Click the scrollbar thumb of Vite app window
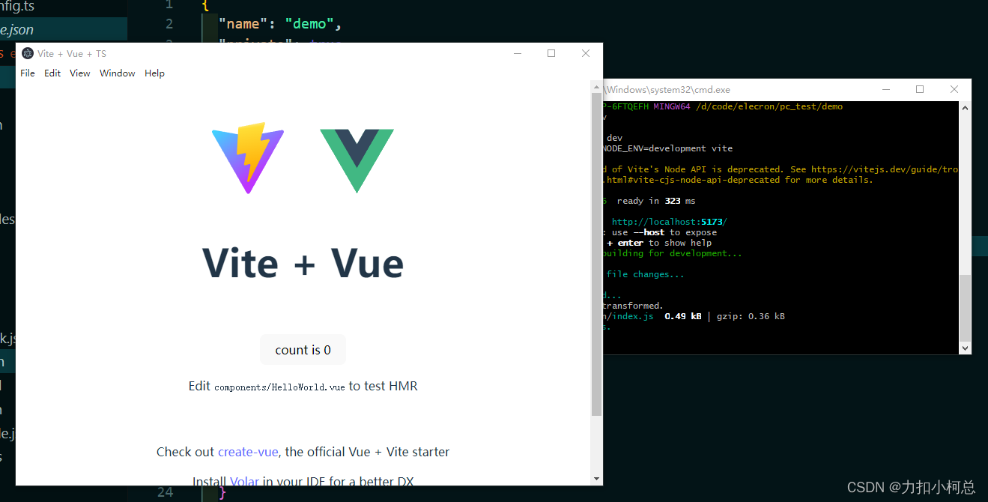Image resolution: width=988 pixels, height=502 pixels. [596, 255]
